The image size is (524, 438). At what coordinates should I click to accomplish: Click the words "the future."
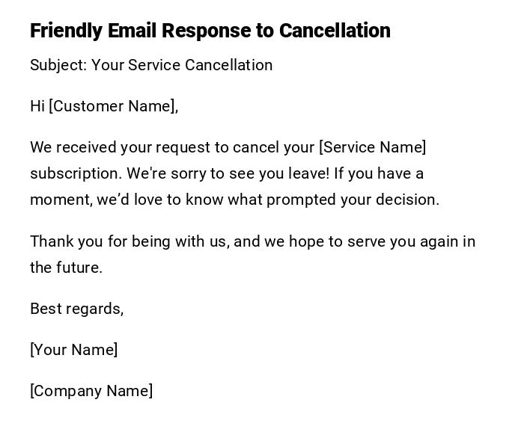click(x=66, y=268)
